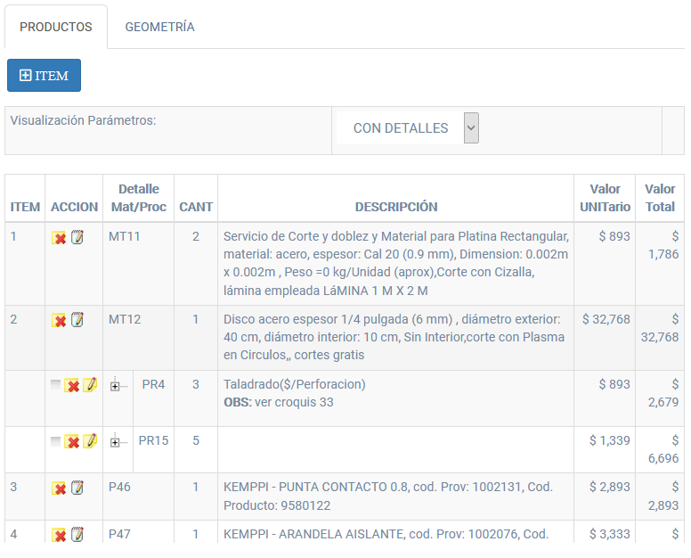Delete item 3 row P46
691x558 pixels.
[59, 488]
